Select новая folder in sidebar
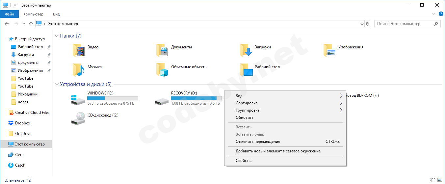The height and width of the screenshot is (184, 445). (x=23, y=102)
